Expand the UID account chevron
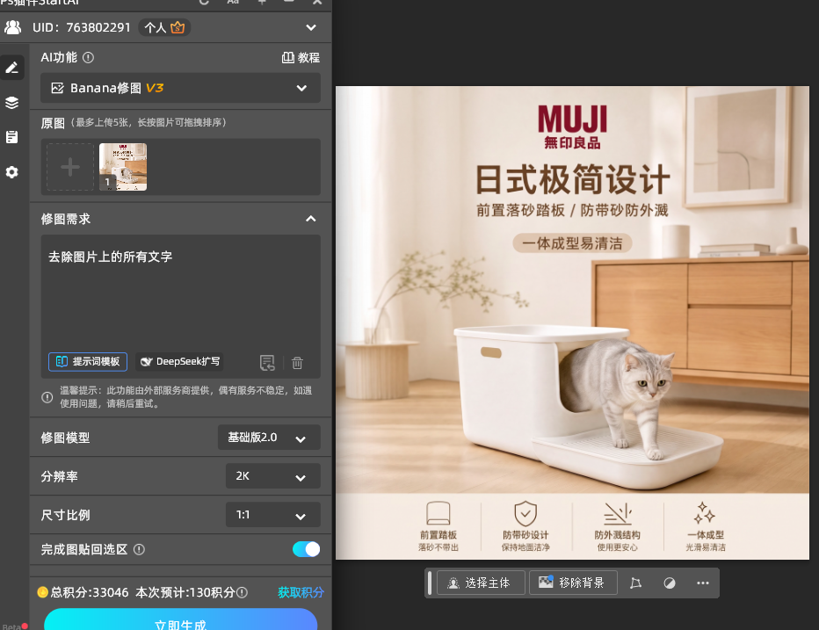 click(311, 27)
